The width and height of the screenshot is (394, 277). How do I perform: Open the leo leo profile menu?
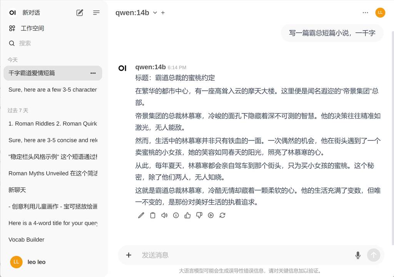[37, 262]
